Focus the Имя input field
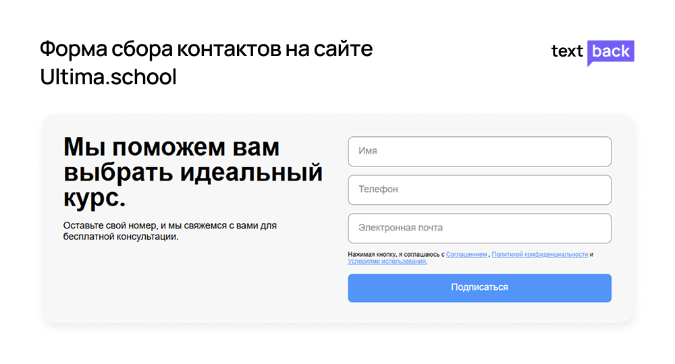Image resolution: width=675 pixels, height=364 pixels. (x=479, y=152)
